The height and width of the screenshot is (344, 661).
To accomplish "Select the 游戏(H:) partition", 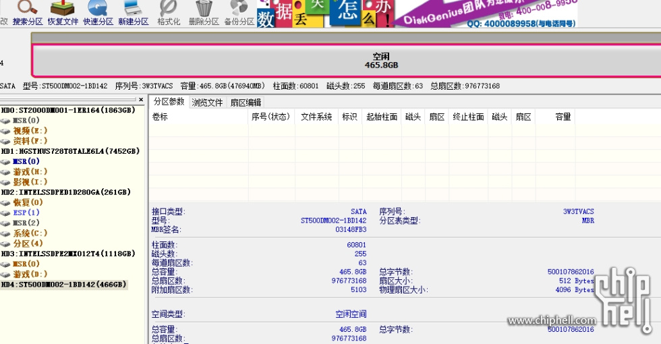I will point(30,171).
